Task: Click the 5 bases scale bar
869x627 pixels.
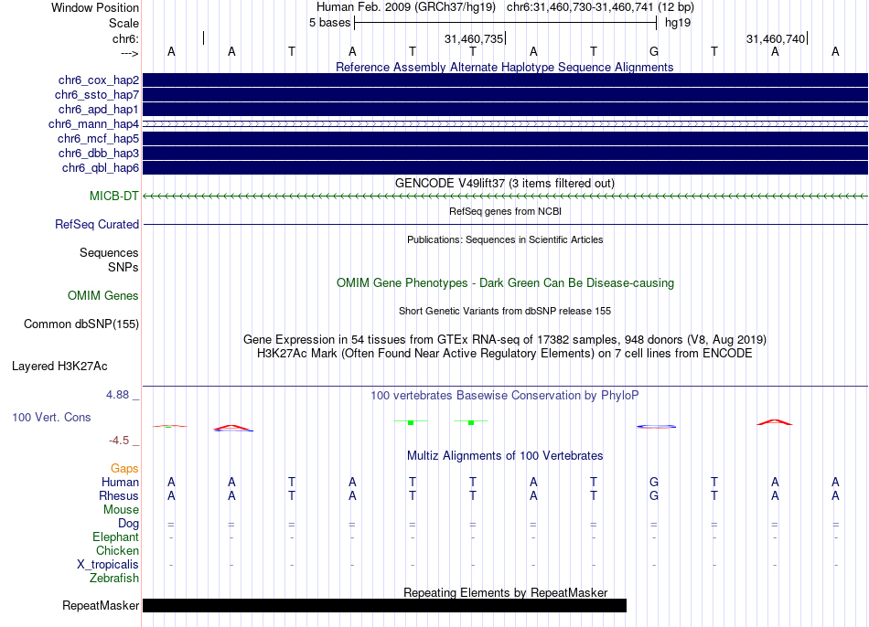Action: click(506, 23)
